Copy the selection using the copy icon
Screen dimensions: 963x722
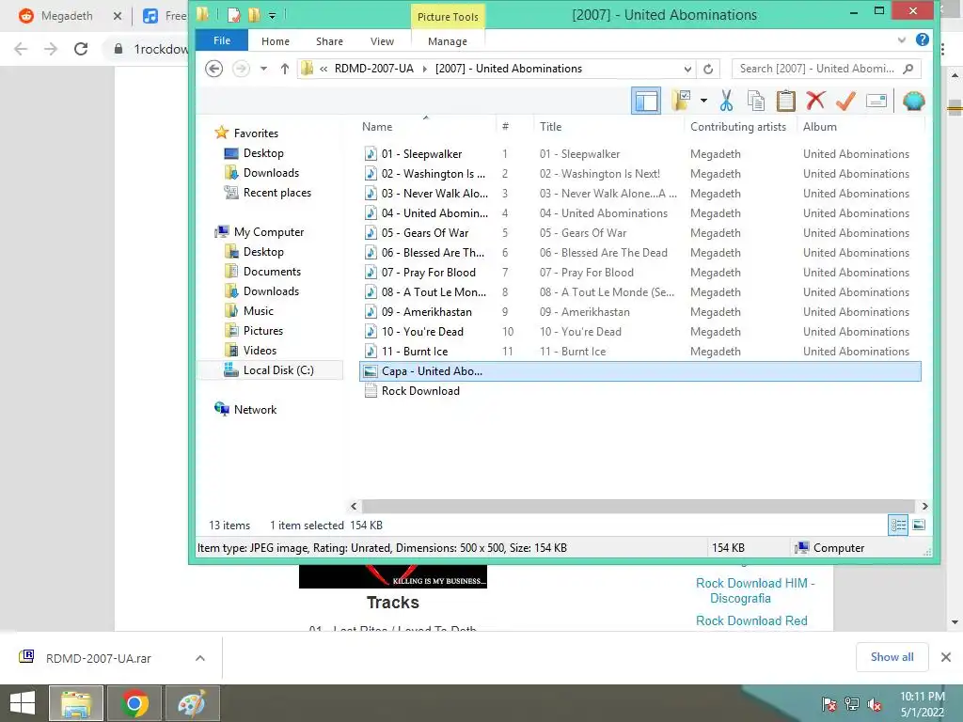(x=756, y=101)
